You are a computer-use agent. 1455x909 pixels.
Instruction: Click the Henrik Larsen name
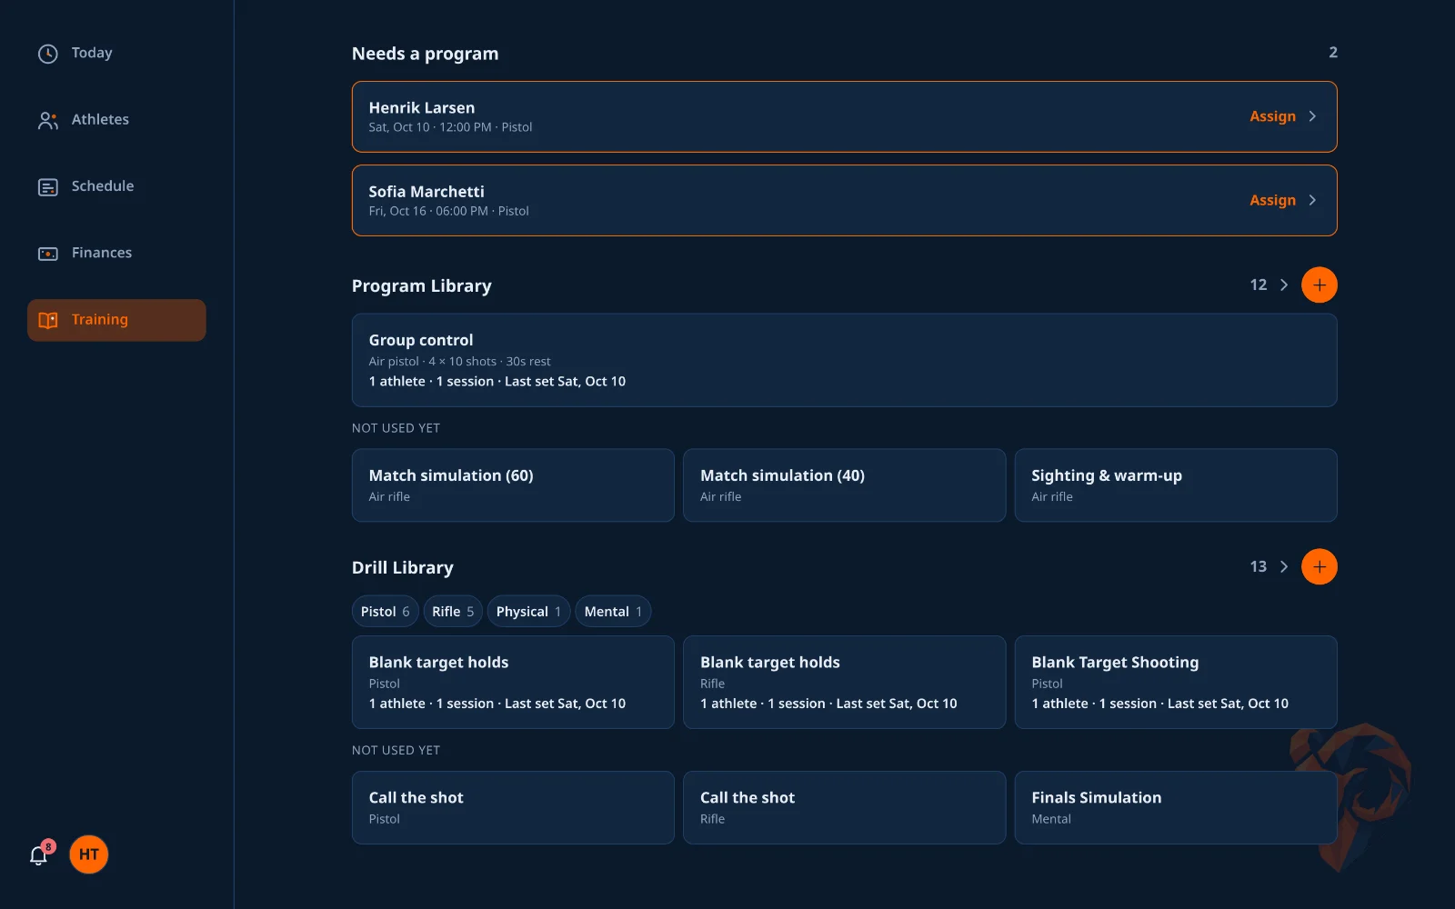click(422, 107)
